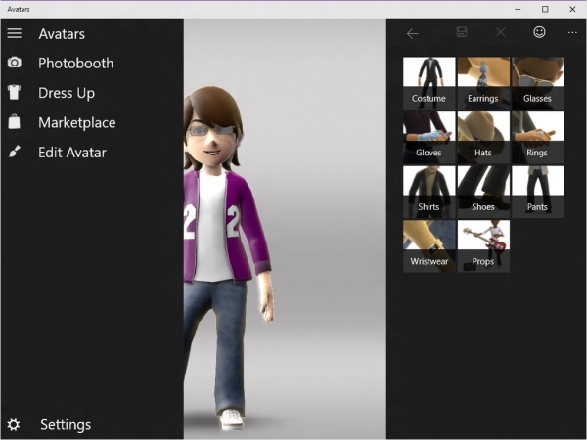587x440 pixels.
Task: Go to Marketplace
Action: coord(77,123)
